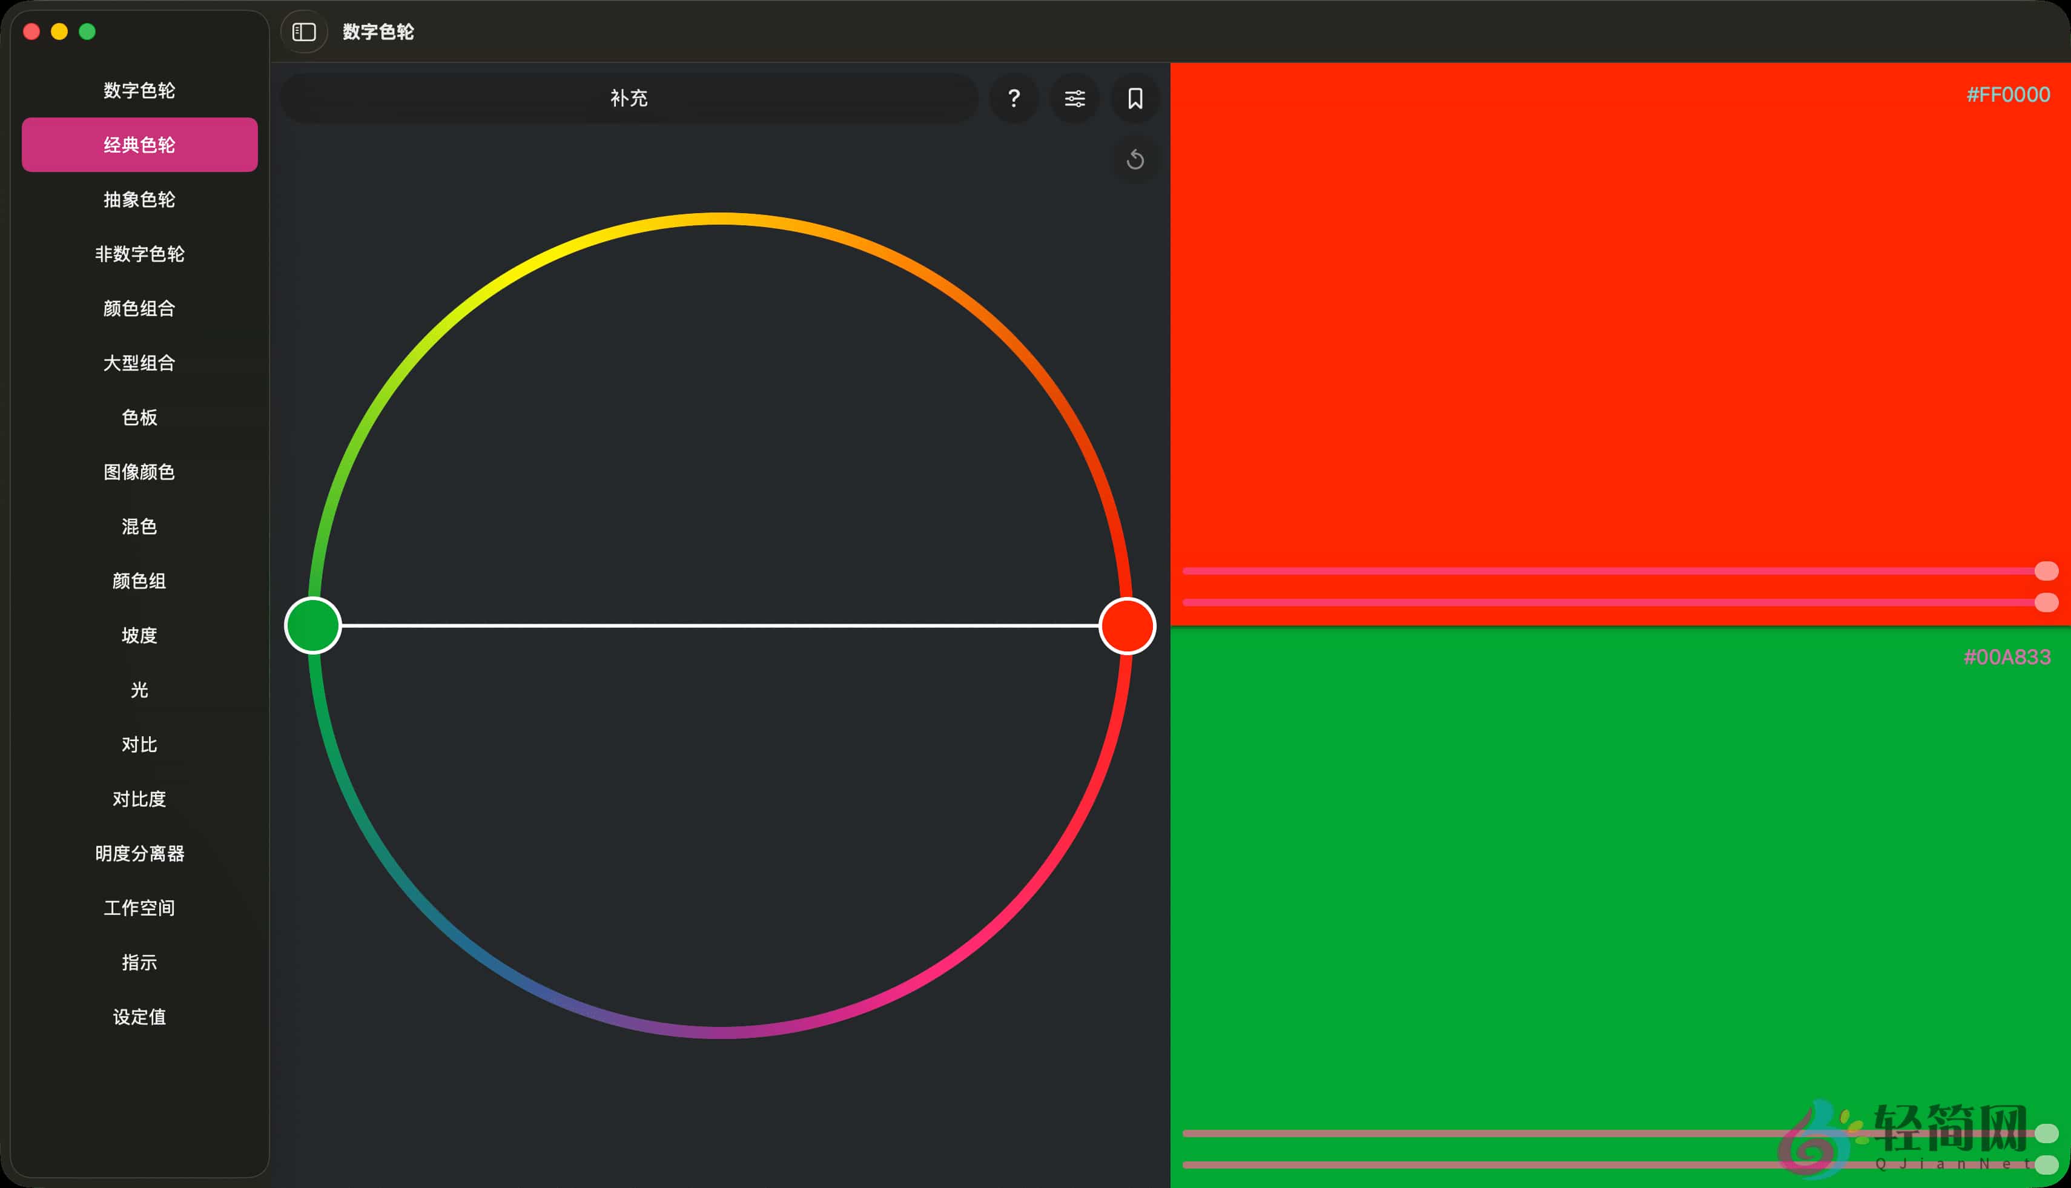The height and width of the screenshot is (1188, 2071).
Task: Select 颜色组合 in the sidebar
Action: 139,308
